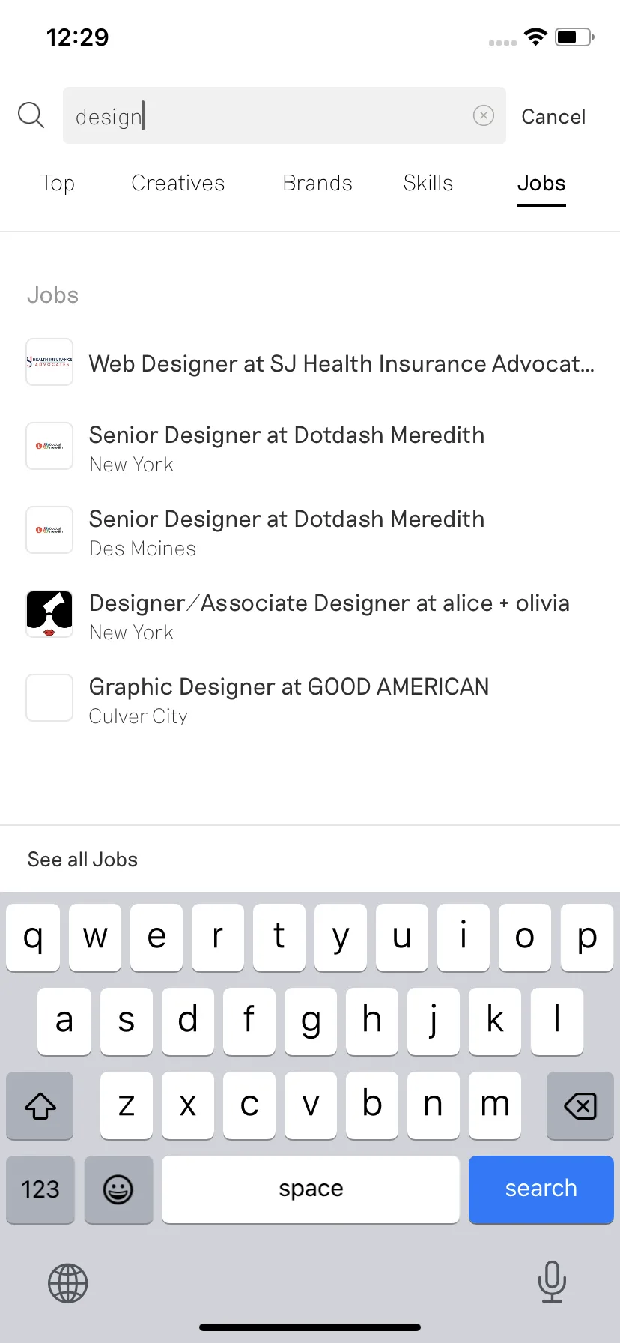Tap the blue search key
Screen dimensions: 620x1343
click(x=541, y=1189)
